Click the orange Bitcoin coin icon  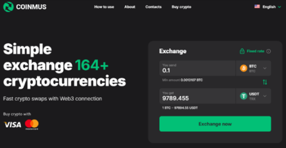[243, 68]
